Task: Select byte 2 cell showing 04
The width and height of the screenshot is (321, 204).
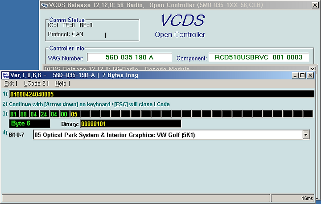Action: click(x=34, y=114)
